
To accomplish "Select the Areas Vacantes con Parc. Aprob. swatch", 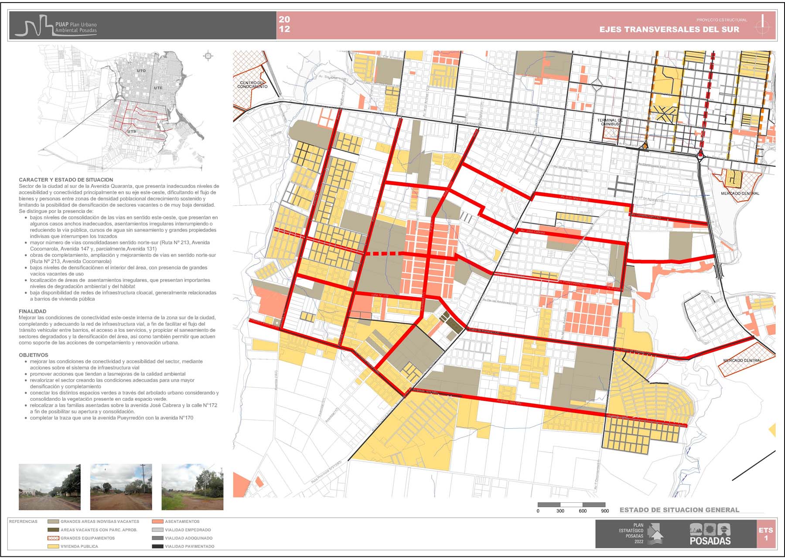I will (x=53, y=530).
